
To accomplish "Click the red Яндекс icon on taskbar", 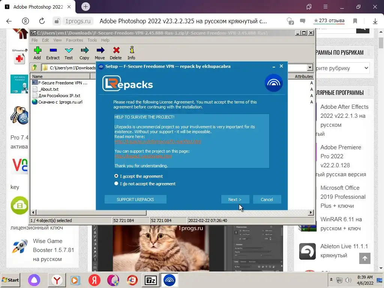I will pos(94,280).
